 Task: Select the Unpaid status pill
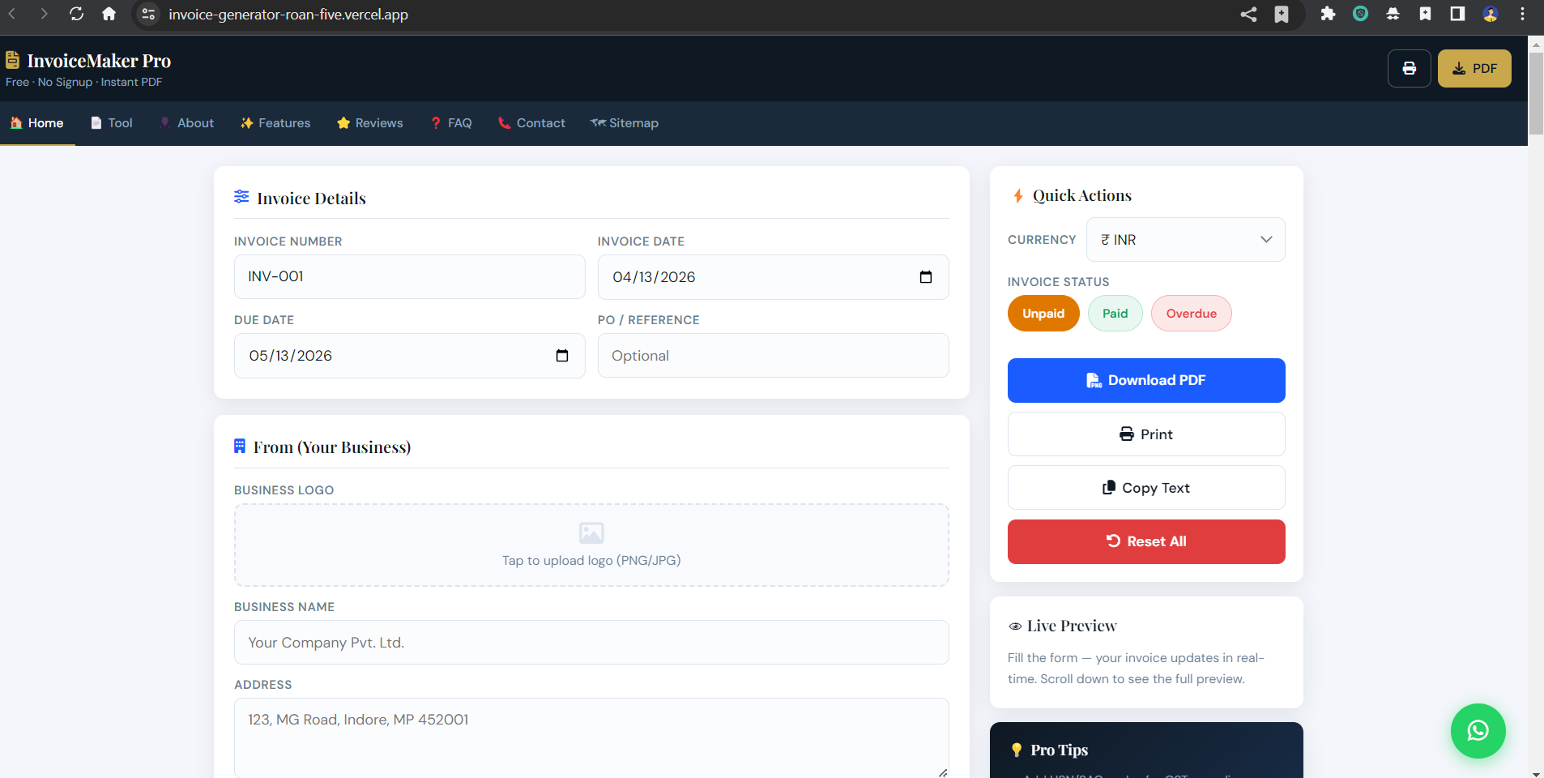click(1043, 314)
